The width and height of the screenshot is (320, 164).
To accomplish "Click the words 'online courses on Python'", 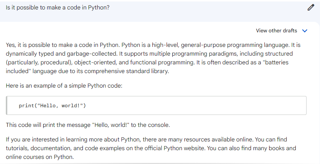I will click(x=39, y=157).
